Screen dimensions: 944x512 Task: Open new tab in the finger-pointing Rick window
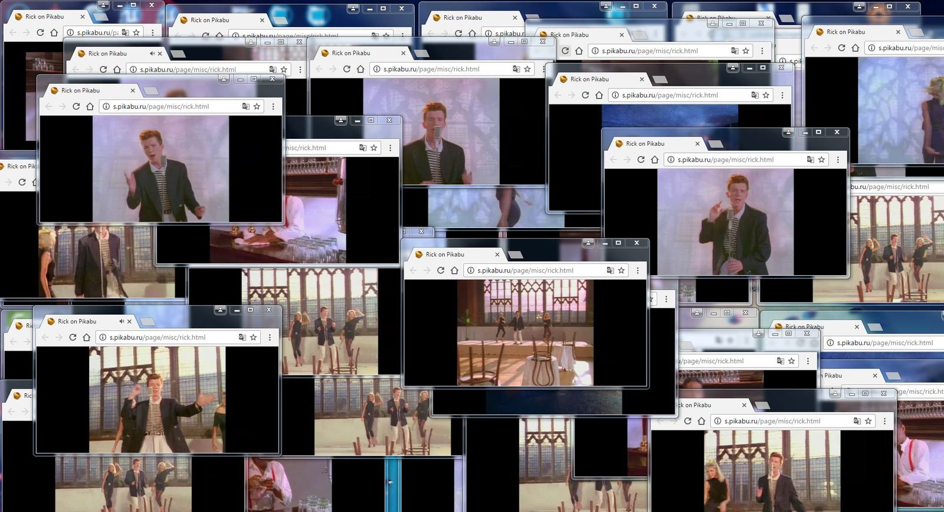click(716, 144)
